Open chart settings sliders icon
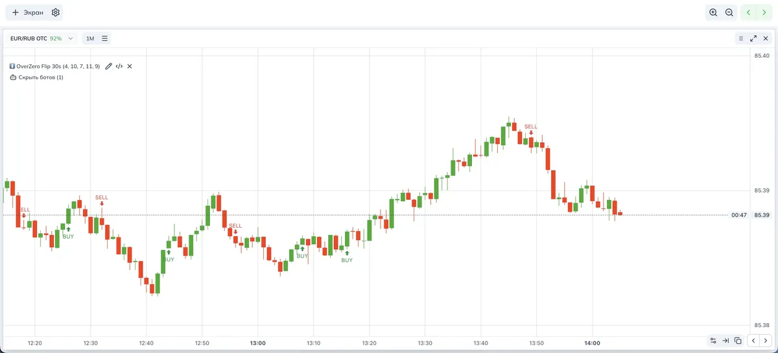The image size is (778, 353). click(713, 340)
